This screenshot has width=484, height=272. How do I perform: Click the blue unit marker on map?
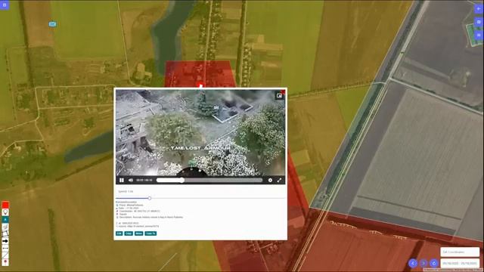(x=52, y=24)
